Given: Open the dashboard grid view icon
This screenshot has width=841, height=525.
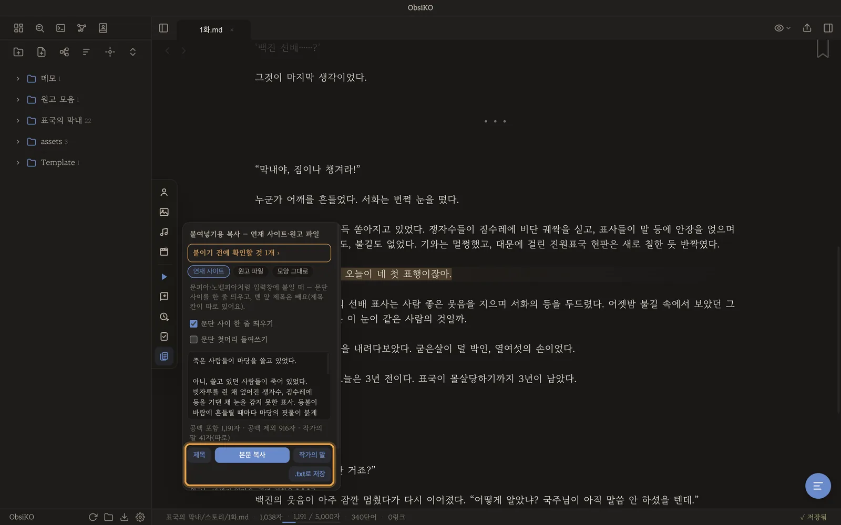Looking at the screenshot, I should click(19, 28).
